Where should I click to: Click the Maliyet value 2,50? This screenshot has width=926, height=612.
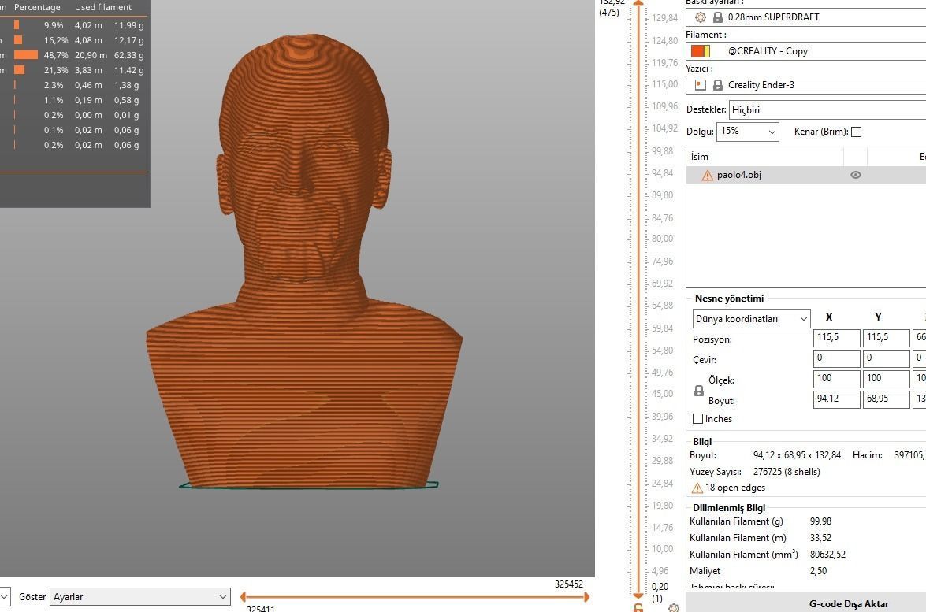[819, 571]
